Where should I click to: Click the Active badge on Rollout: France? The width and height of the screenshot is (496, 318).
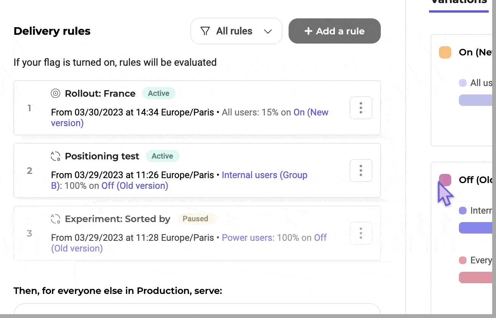(158, 93)
